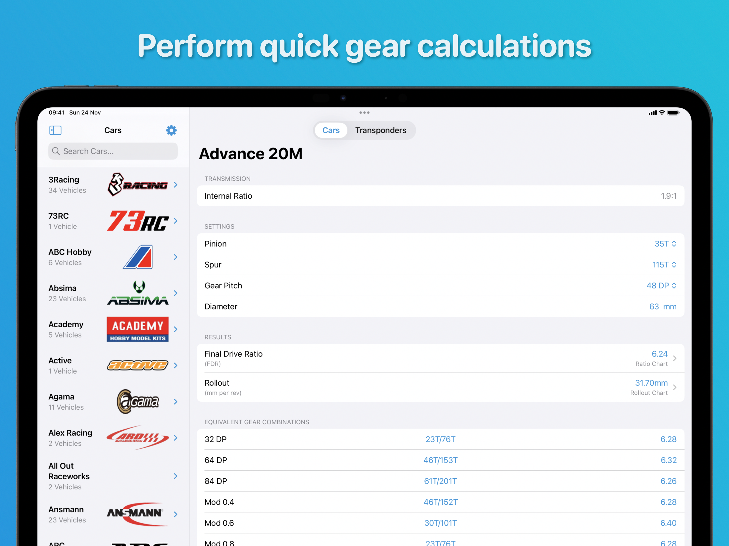Open the Rollout Chart link
729x546 pixels.
pos(648,393)
